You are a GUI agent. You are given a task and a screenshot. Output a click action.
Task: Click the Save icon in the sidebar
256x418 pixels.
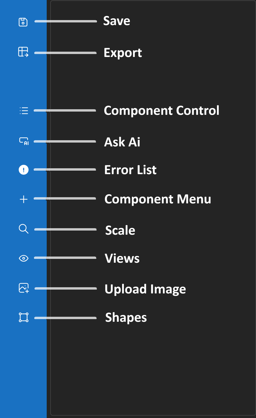click(x=23, y=22)
